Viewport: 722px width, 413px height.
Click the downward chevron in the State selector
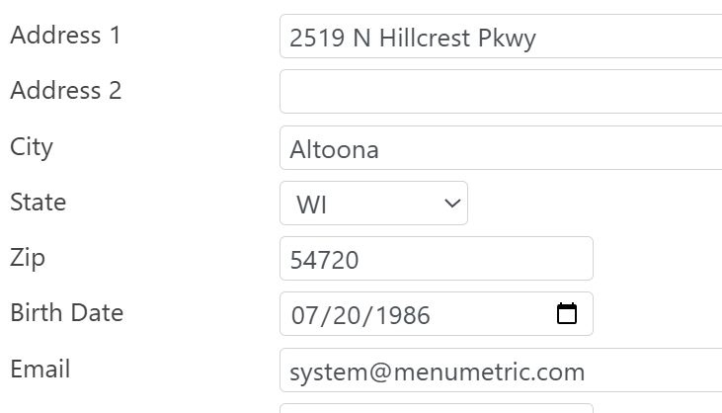point(452,204)
